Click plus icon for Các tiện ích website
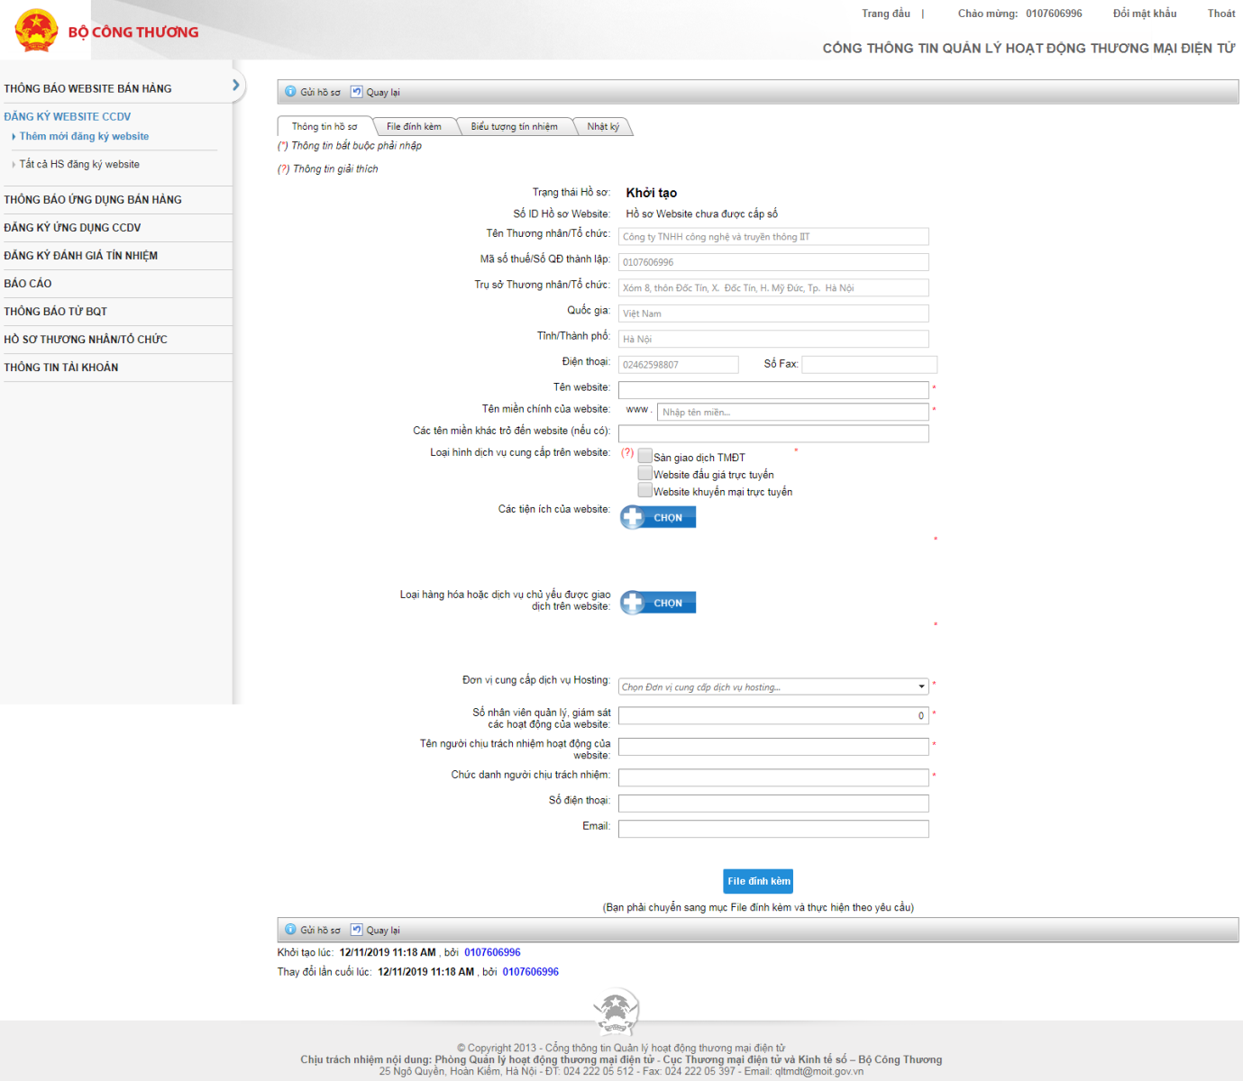Screen dimensions: 1243x1081 [x=633, y=517]
